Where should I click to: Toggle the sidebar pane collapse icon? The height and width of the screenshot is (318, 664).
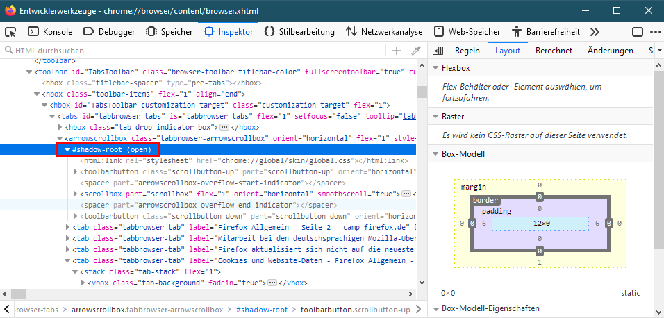click(438, 51)
